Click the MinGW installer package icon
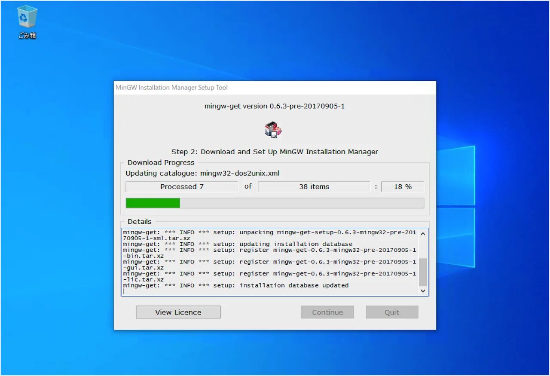 (x=273, y=129)
